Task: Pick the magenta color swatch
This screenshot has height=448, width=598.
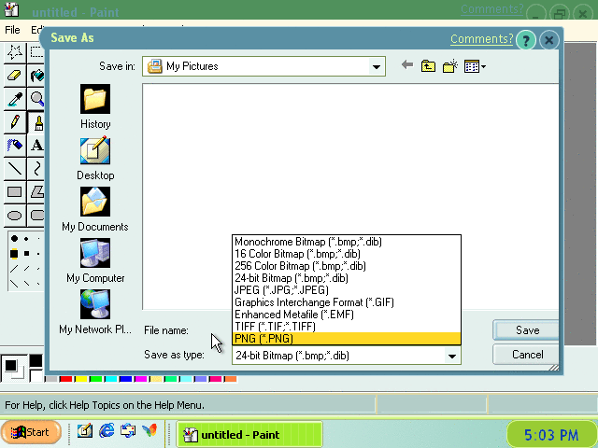Action: click(140, 379)
